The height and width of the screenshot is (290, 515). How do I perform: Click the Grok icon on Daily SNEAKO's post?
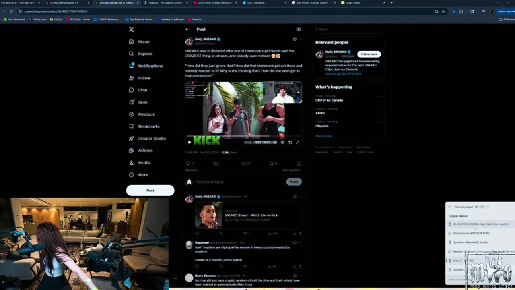(x=295, y=39)
